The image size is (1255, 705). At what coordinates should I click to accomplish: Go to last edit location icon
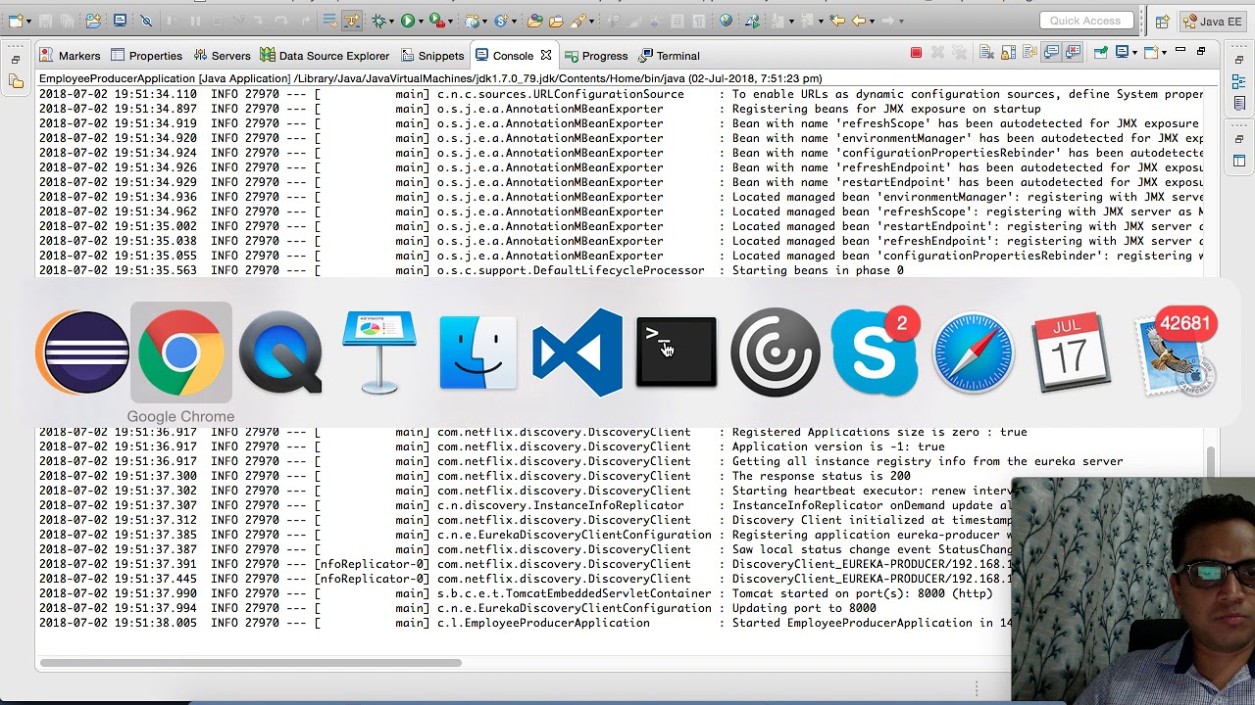click(x=836, y=21)
